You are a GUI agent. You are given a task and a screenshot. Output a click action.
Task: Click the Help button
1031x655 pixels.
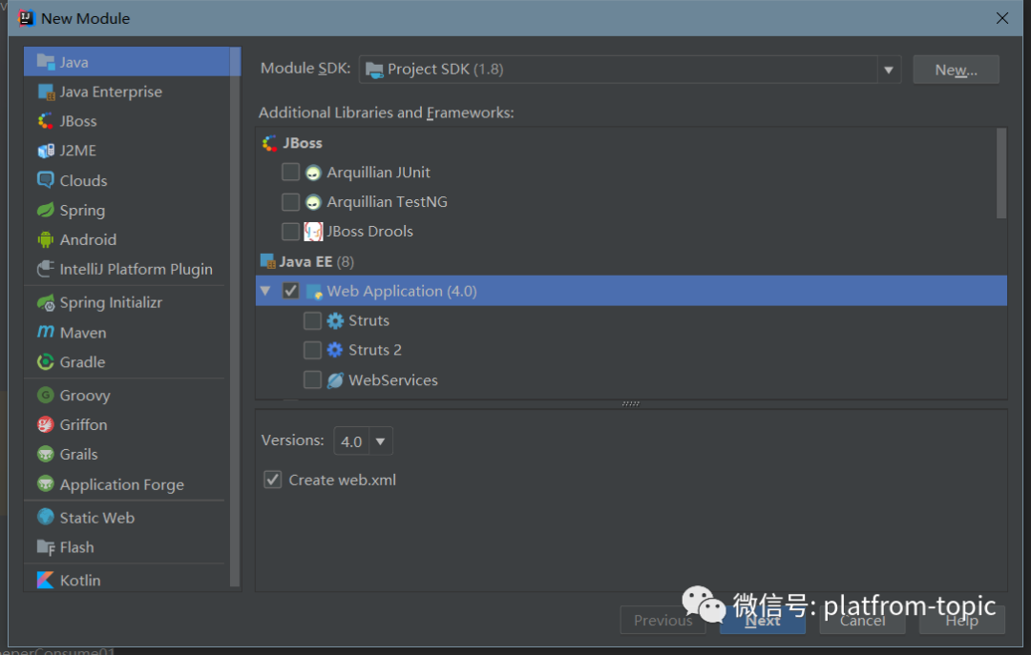(961, 620)
